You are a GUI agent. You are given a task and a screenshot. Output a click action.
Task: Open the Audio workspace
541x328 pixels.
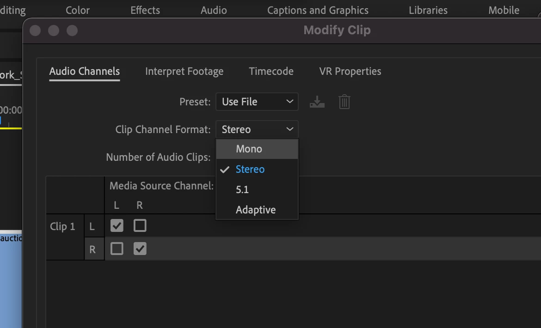[x=214, y=10]
